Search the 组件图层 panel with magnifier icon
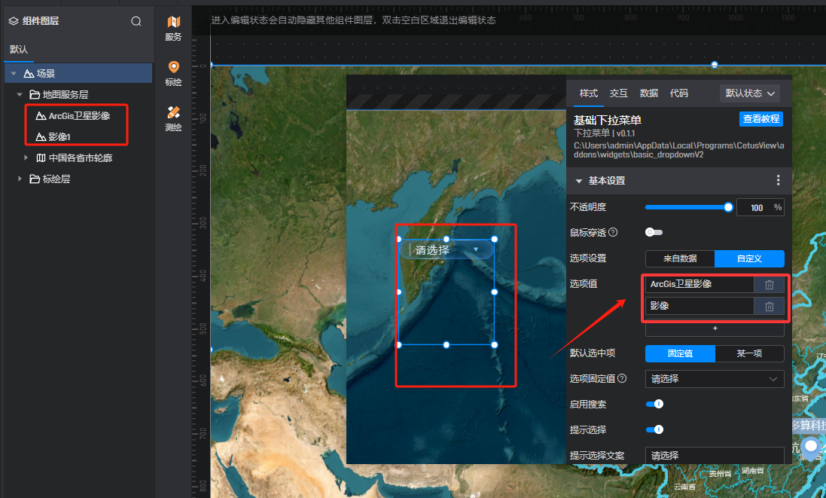The height and width of the screenshot is (498, 826). click(136, 21)
